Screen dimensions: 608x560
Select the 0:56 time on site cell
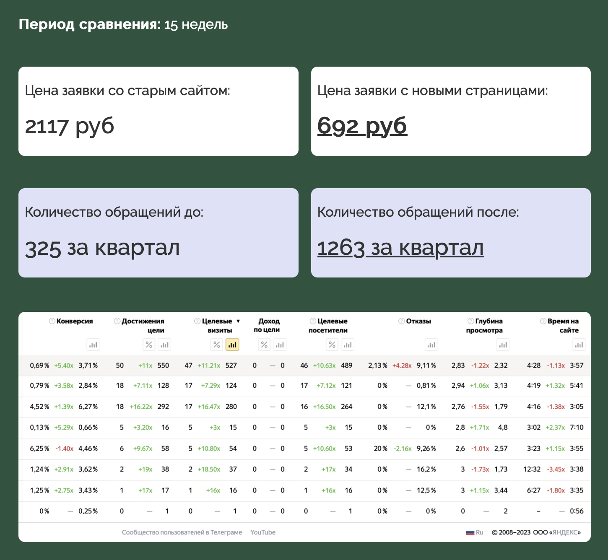(x=577, y=511)
